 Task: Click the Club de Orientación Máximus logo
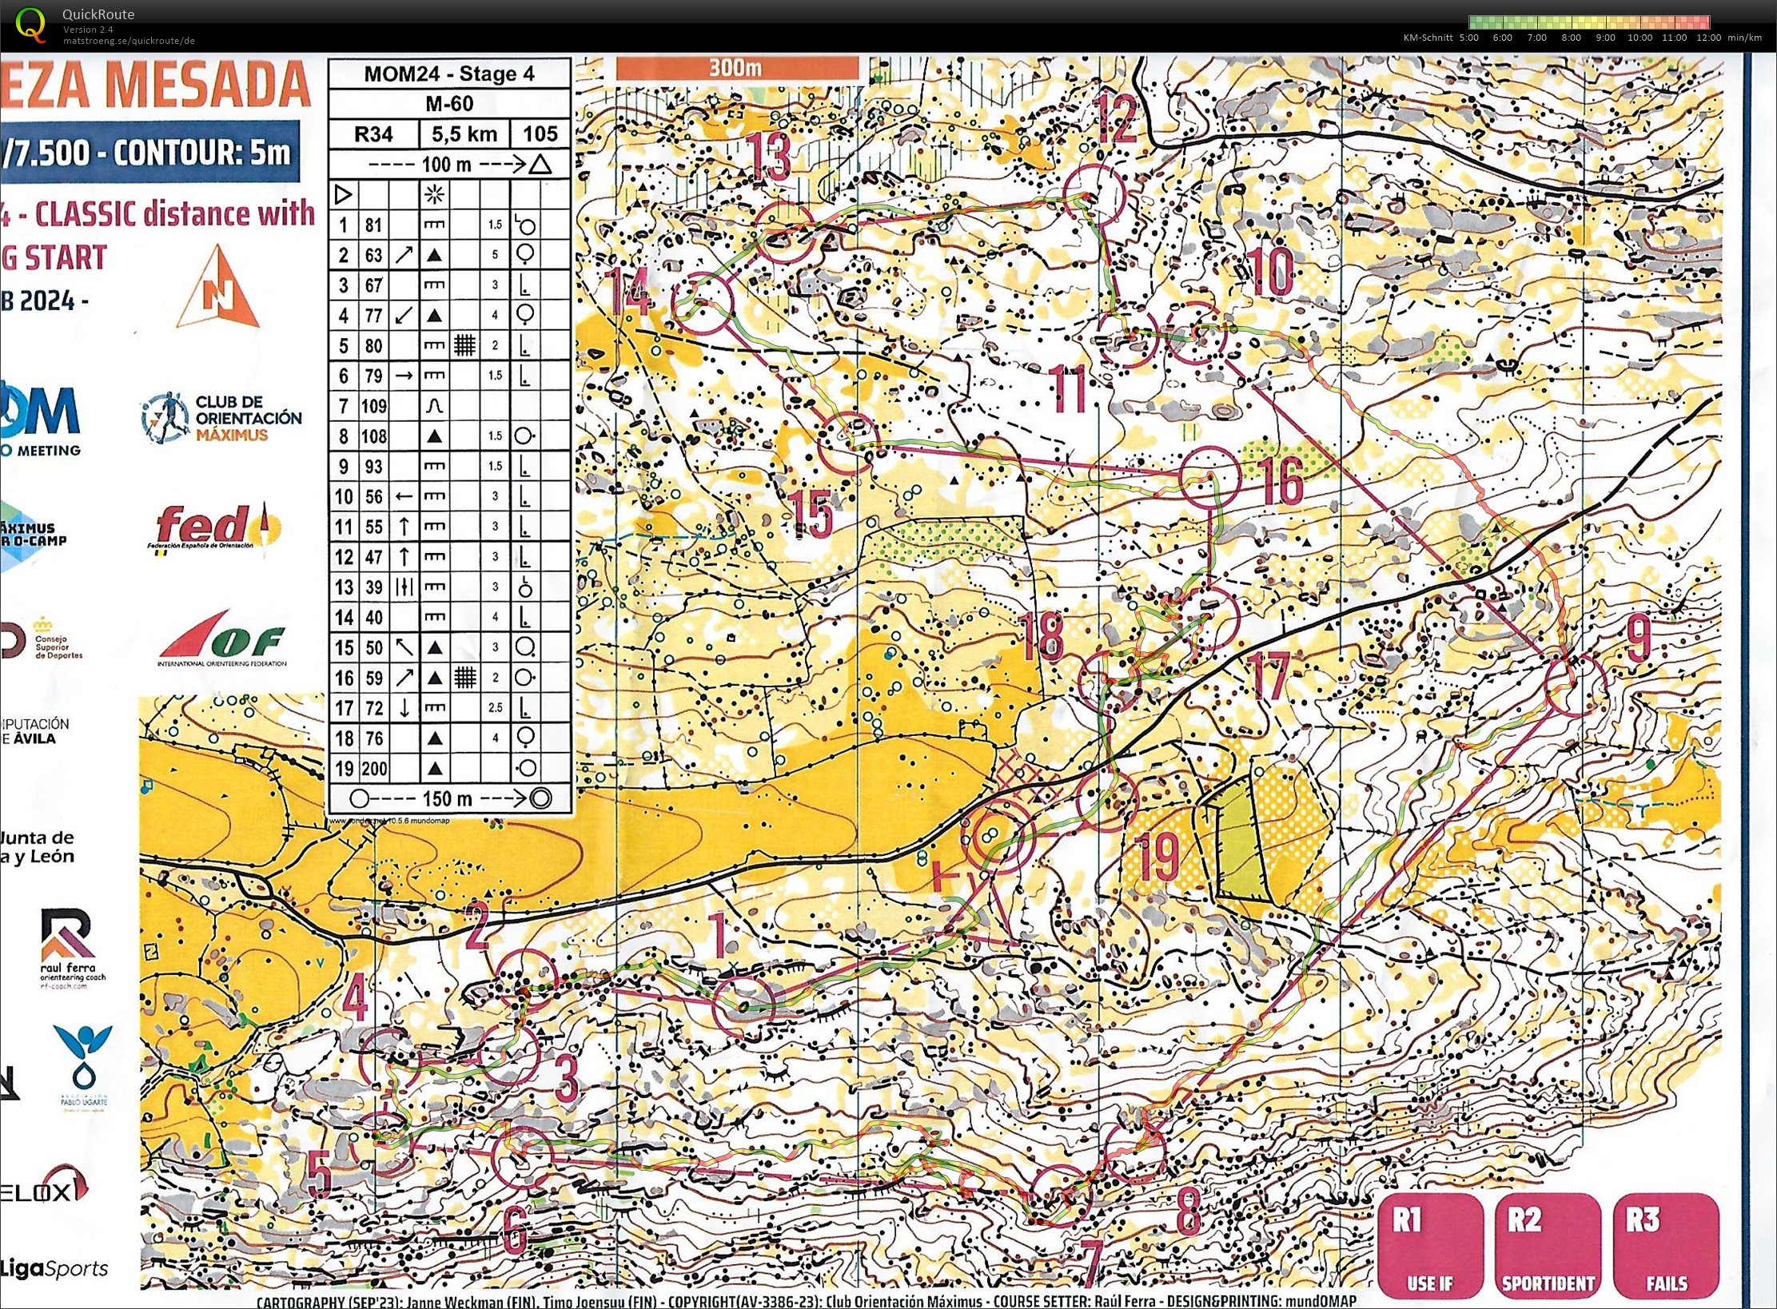coord(222,418)
